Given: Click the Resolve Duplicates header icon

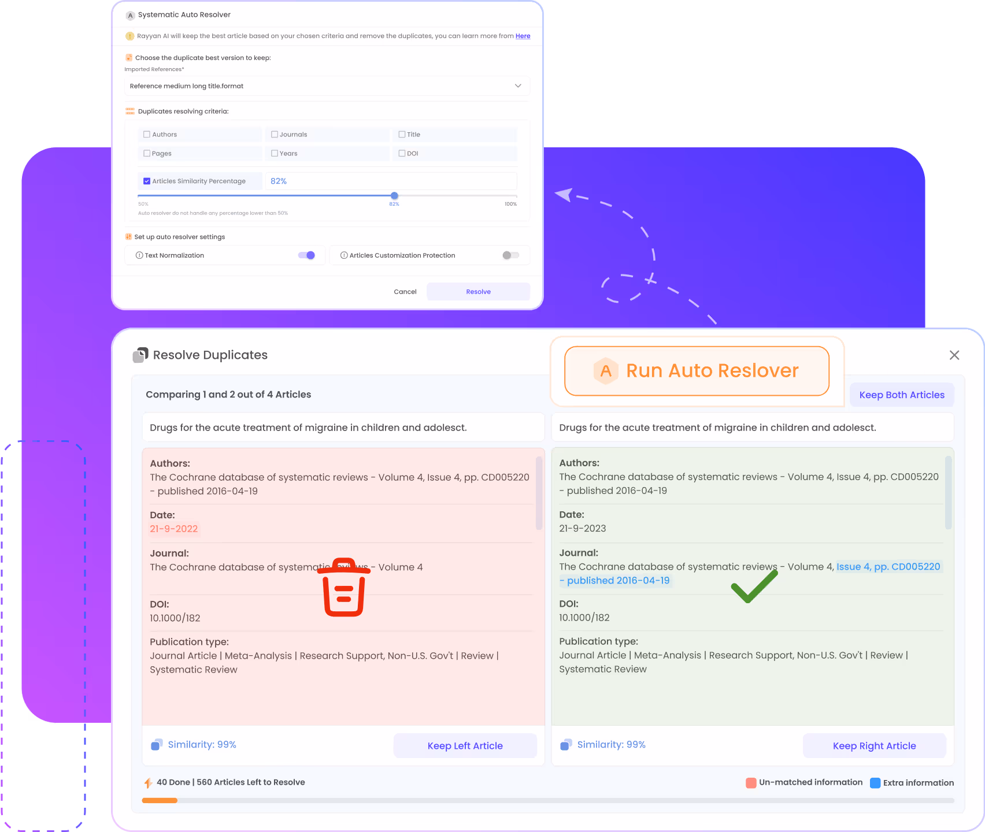Looking at the screenshot, I should coord(140,355).
